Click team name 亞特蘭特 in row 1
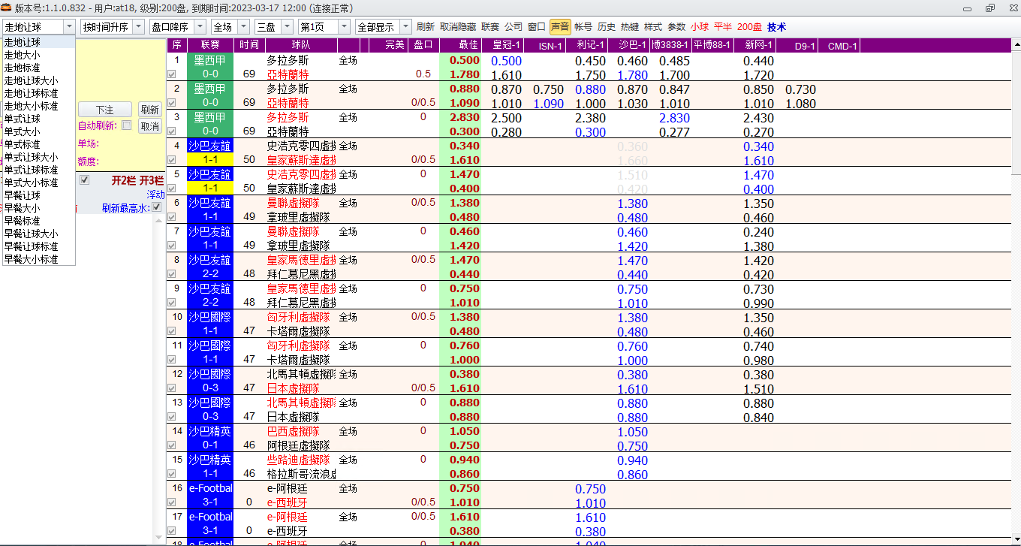The height and width of the screenshot is (546, 1021). (288, 74)
